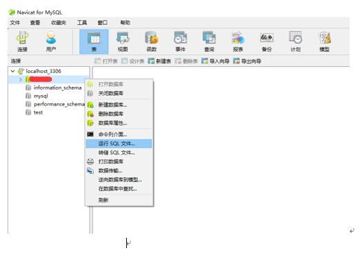Open the 连接 (Connection) toolbar icon
Viewport: 362px width, 253px height.
coord(22,41)
